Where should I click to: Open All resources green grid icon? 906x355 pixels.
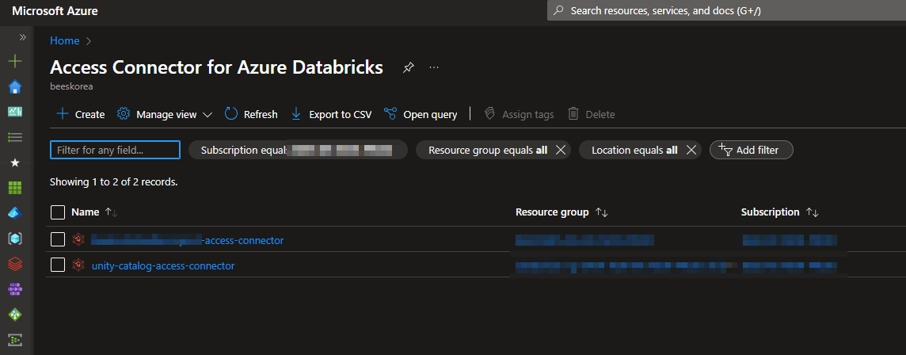tap(15, 187)
